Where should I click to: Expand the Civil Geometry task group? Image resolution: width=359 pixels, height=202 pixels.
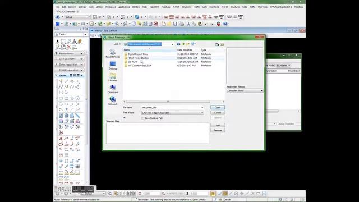pos(81,59)
